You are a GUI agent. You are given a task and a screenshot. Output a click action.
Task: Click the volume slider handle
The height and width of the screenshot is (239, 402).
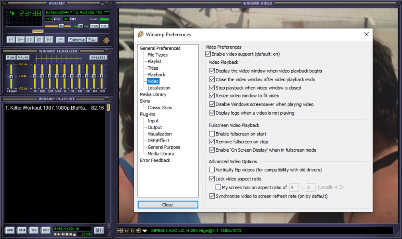[61, 26]
